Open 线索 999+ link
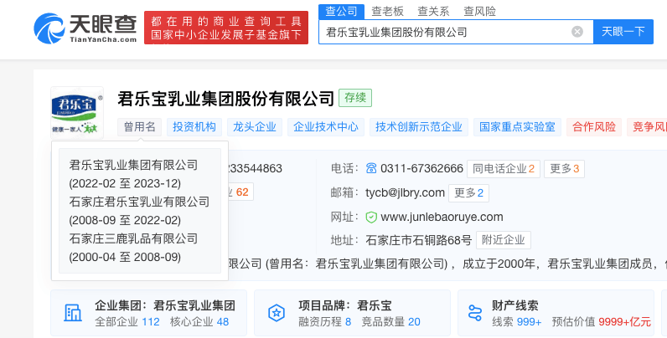Screen dimensions: 667x338 coord(517,322)
